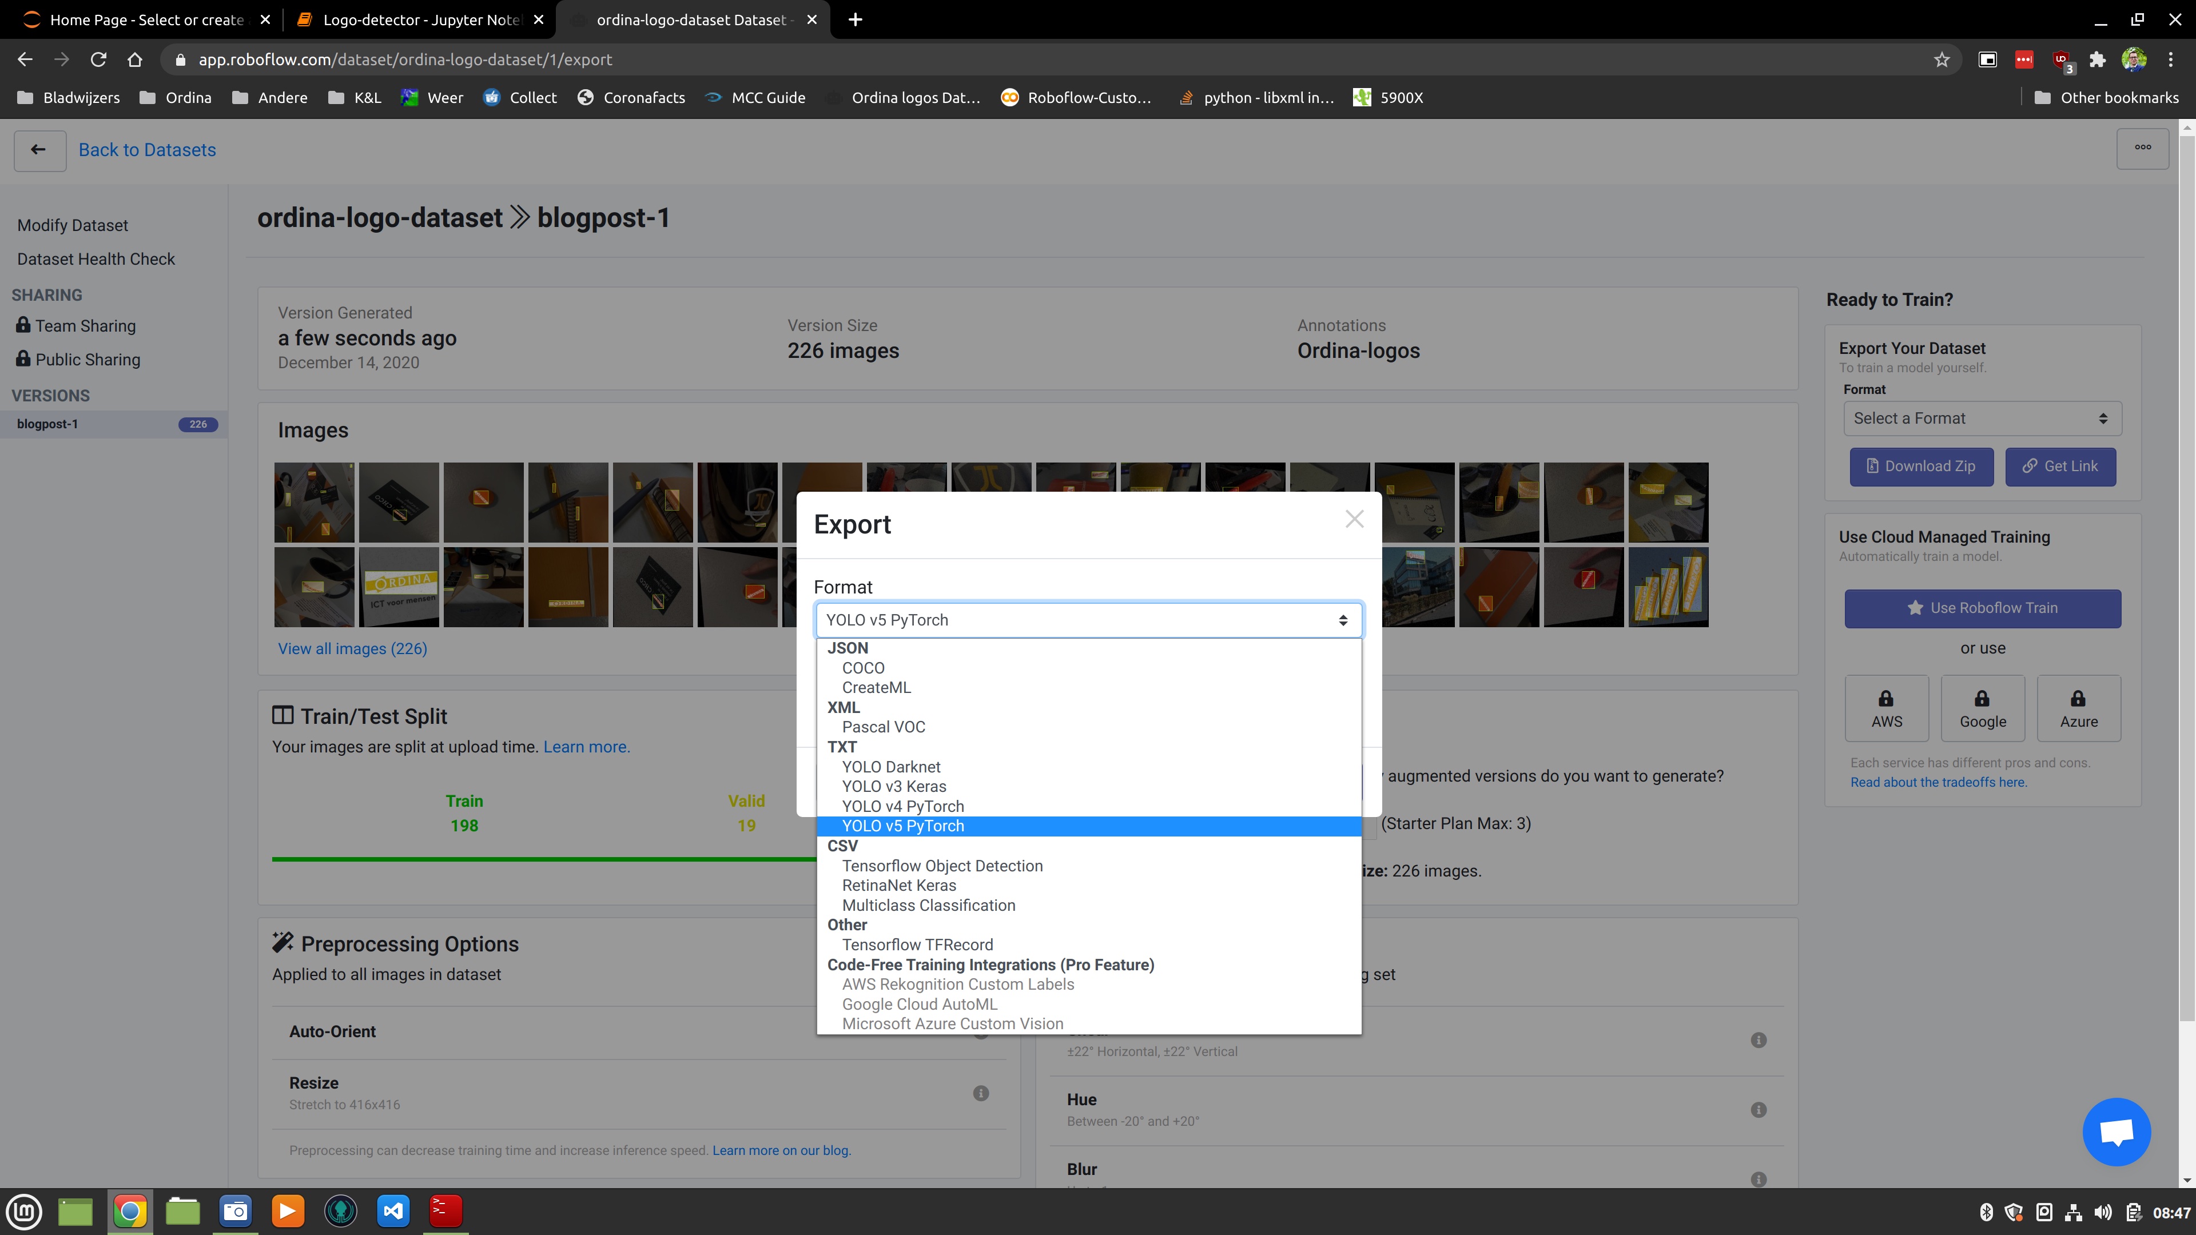This screenshot has height=1235, width=2196.
Task: Go to the browser home page
Action: click(135, 59)
